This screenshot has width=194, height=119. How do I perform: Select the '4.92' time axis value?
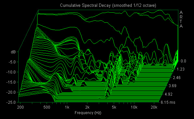click(169, 94)
